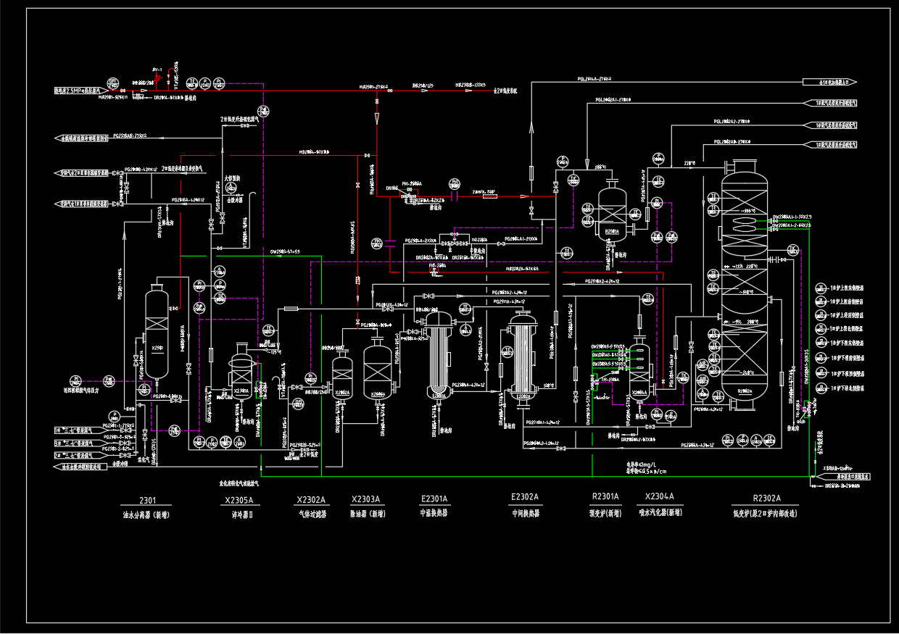The width and height of the screenshot is (899, 634).
Task: Click the X2305A quench cooler vessel symbol
Action: 239,370
